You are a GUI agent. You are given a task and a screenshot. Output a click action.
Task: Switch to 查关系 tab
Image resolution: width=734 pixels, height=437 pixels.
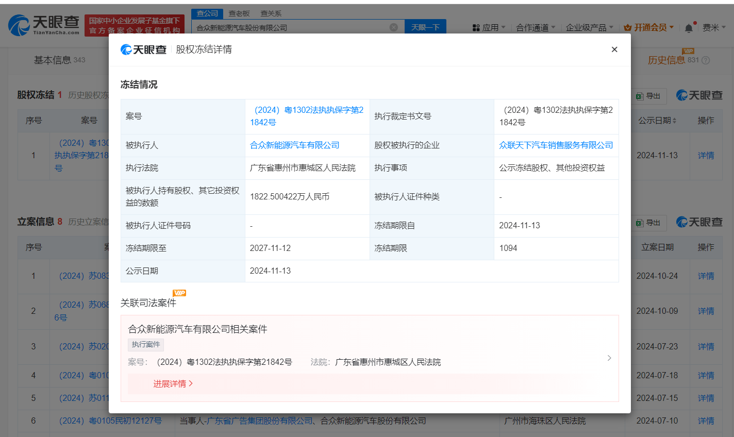271,13
